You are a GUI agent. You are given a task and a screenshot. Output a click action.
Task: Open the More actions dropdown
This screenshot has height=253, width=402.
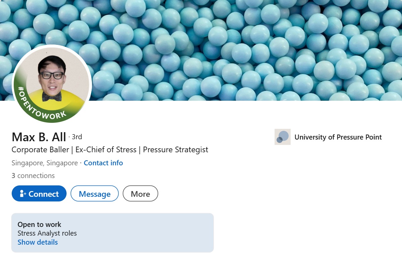pos(140,194)
